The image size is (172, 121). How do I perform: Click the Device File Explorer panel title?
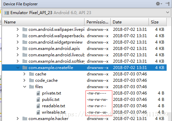click(x=20, y=4)
